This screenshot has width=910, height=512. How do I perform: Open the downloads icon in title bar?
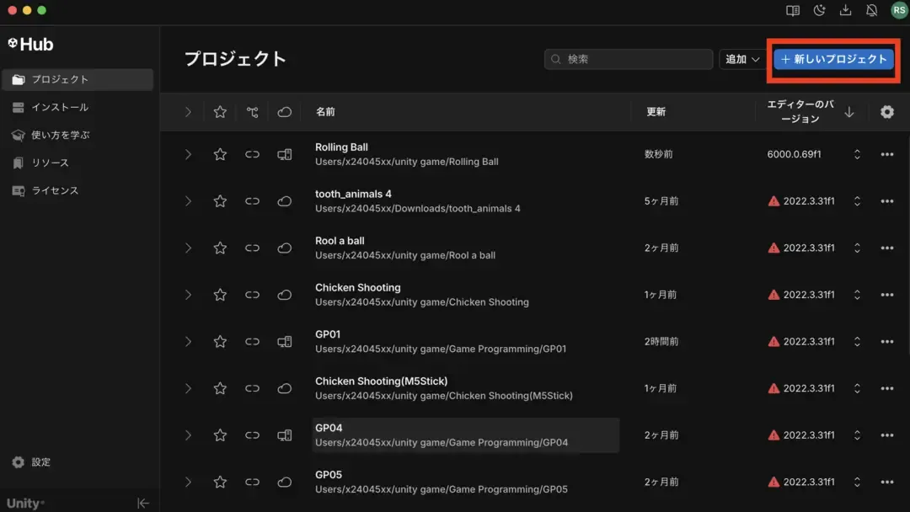(x=845, y=10)
